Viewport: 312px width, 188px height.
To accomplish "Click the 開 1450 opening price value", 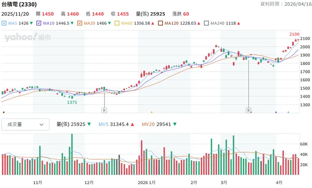I will click(x=45, y=14).
